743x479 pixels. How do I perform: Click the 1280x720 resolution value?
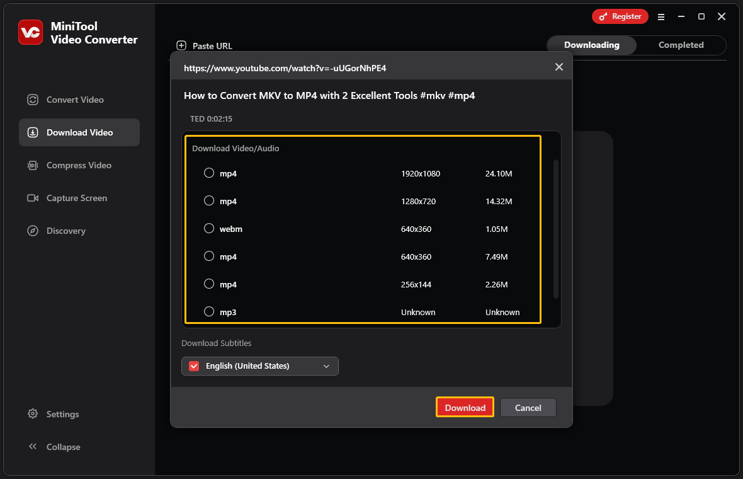[418, 202]
